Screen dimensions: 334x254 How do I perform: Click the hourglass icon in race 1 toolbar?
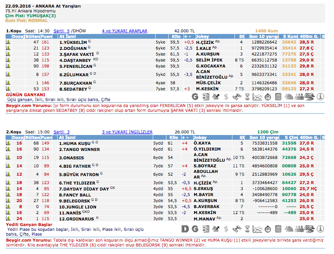click(x=247, y=96)
